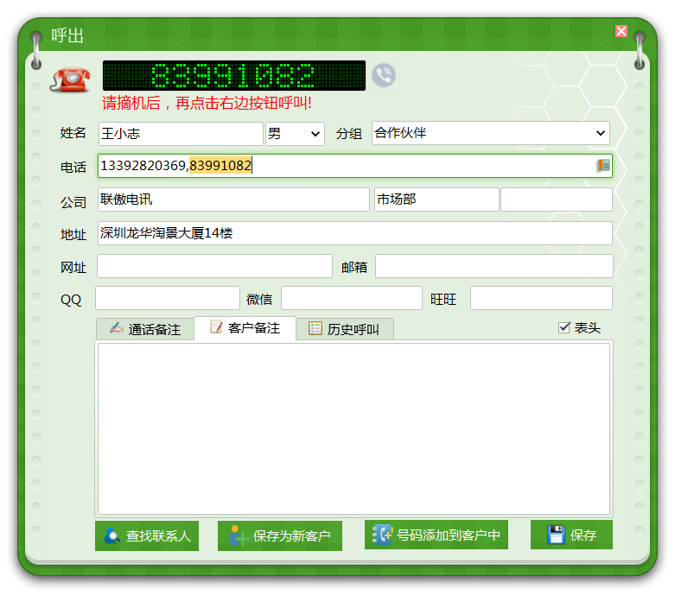The height and width of the screenshot is (602, 675).
Task: Add number to customer with 号码添加到客户中
Action: coord(436,535)
